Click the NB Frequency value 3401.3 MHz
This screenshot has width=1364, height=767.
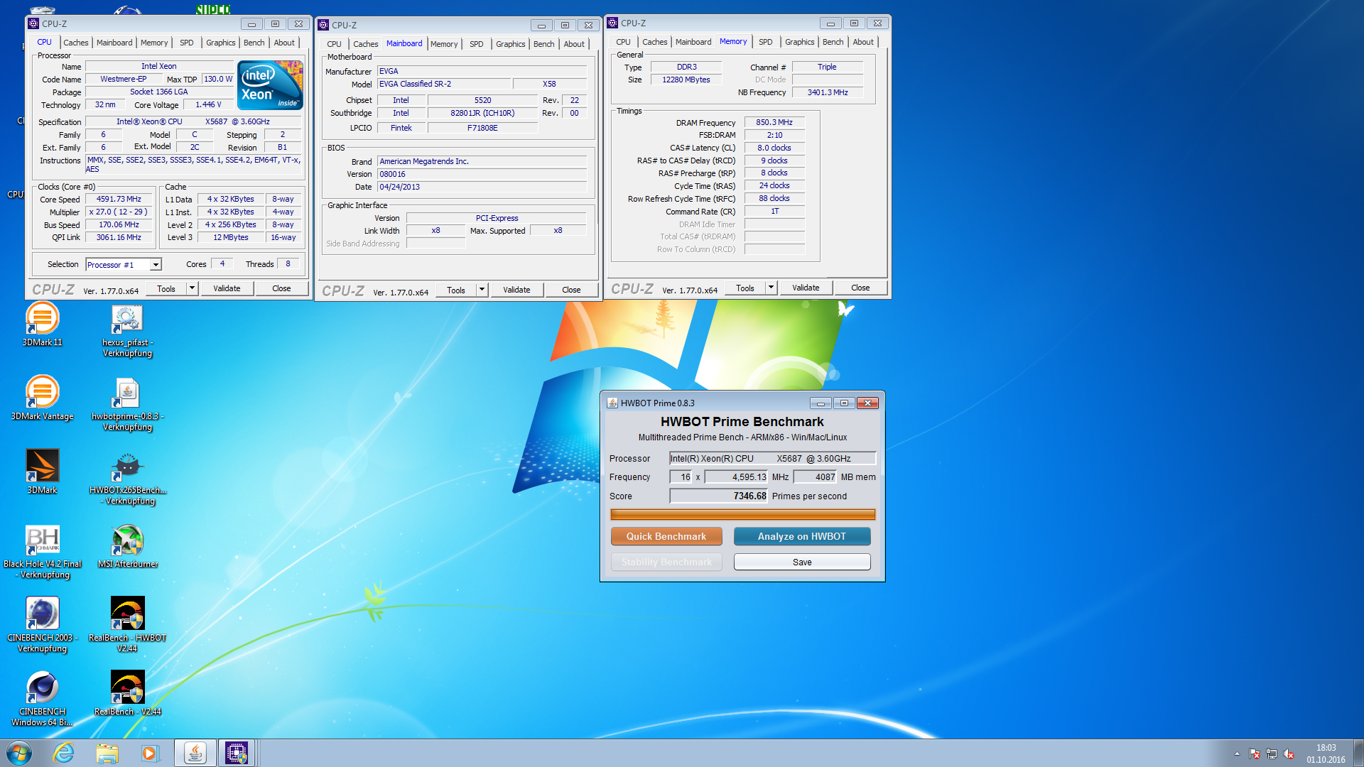(828, 92)
